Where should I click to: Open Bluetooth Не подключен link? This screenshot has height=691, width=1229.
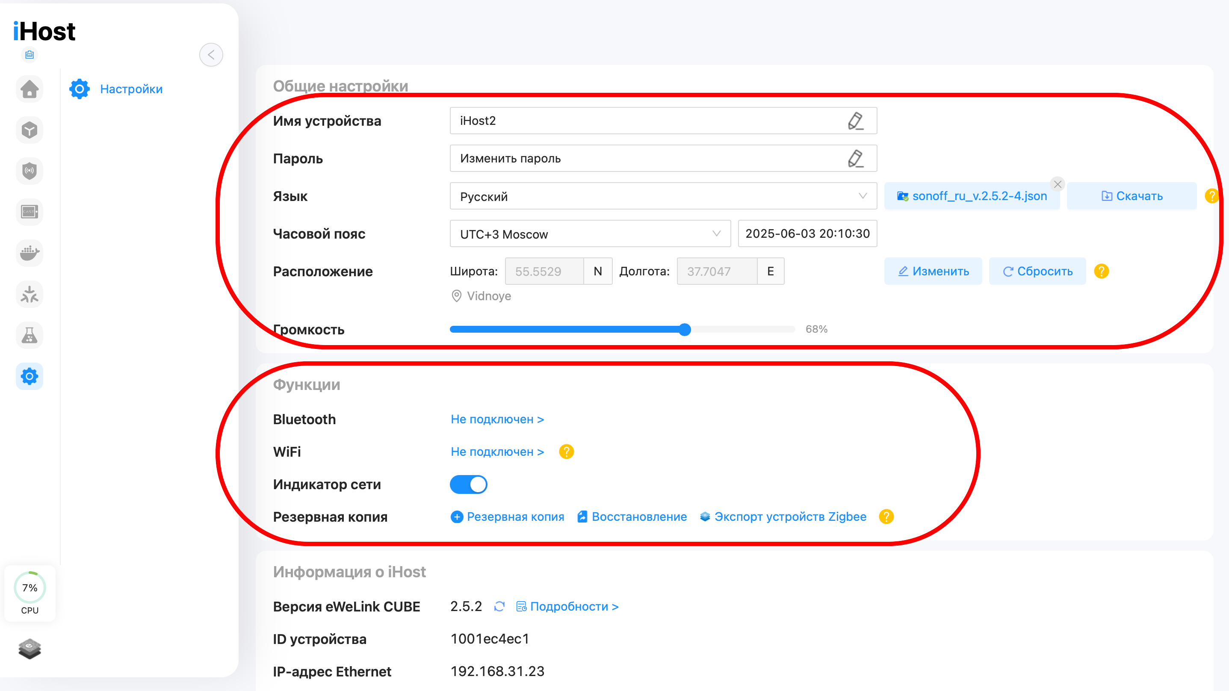tap(497, 419)
